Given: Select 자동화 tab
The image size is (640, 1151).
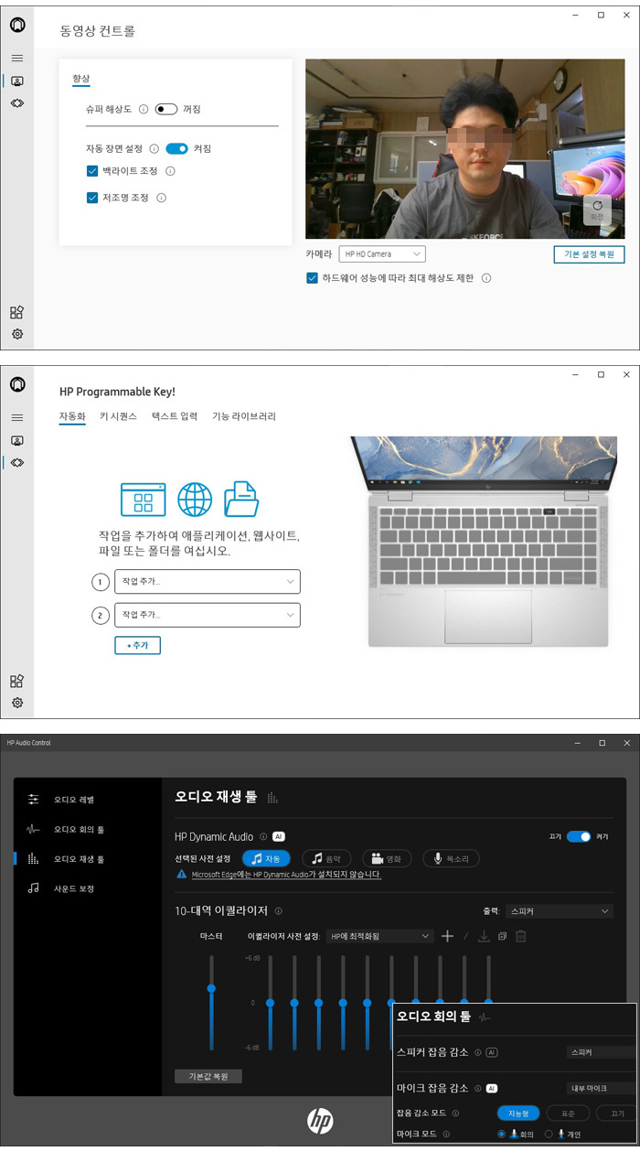Looking at the screenshot, I should pyautogui.click(x=72, y=416).
